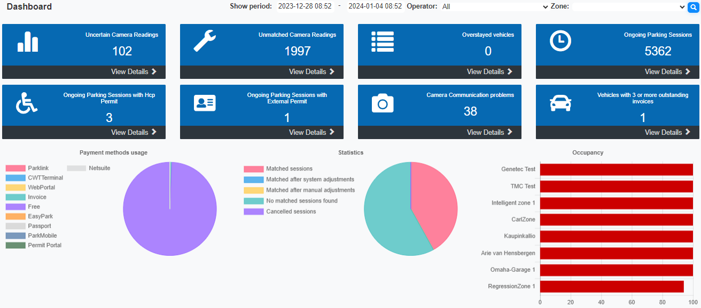Click the Ongoing Parking Sessions count 5362
701x308 pixels.
[x=658, y=51]
